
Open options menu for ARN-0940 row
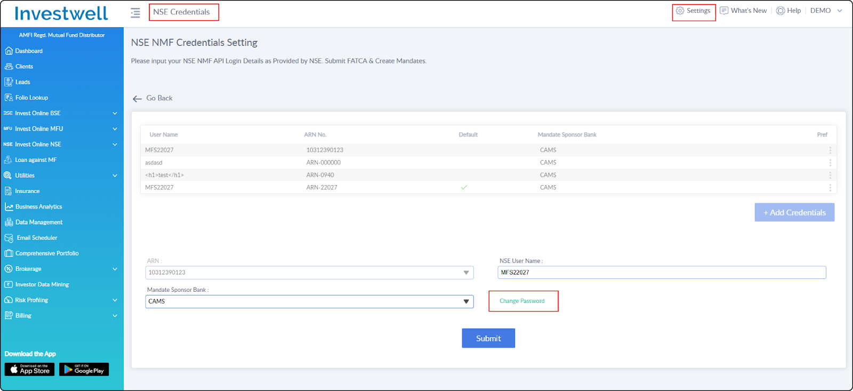(830, 175)
